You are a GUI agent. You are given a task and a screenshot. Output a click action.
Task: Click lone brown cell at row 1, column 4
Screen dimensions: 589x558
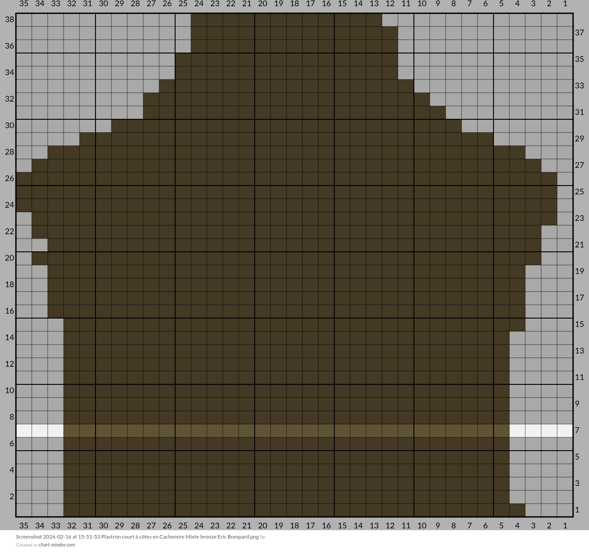[517, 510]
